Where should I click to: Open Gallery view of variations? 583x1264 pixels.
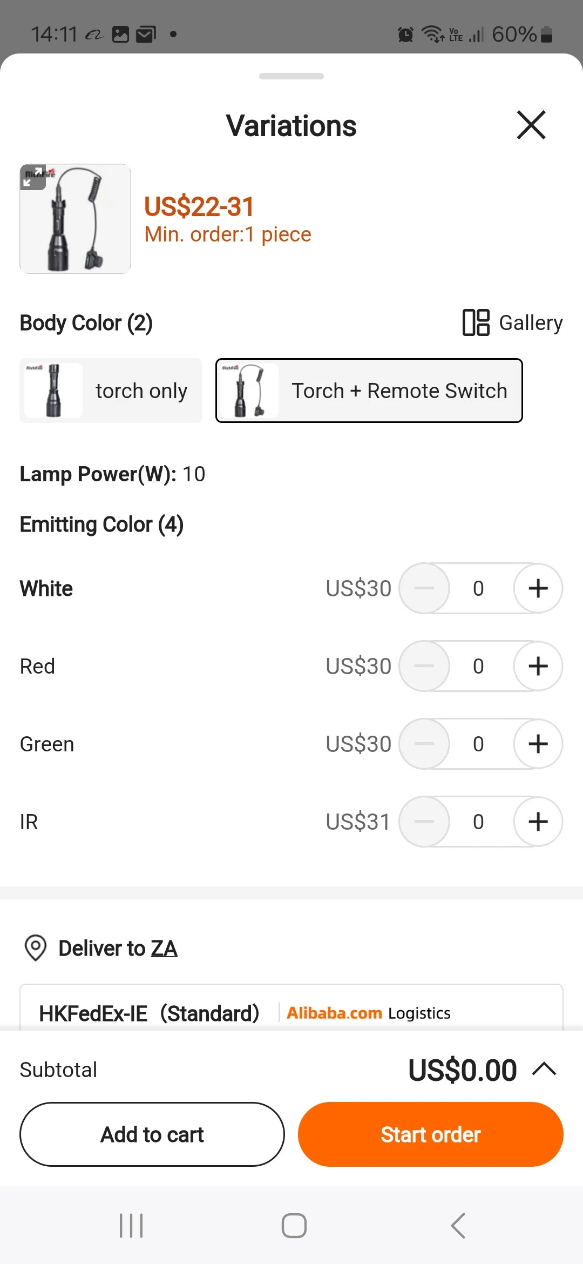[512, 322]
